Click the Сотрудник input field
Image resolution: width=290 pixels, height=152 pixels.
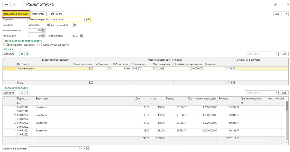55,19
